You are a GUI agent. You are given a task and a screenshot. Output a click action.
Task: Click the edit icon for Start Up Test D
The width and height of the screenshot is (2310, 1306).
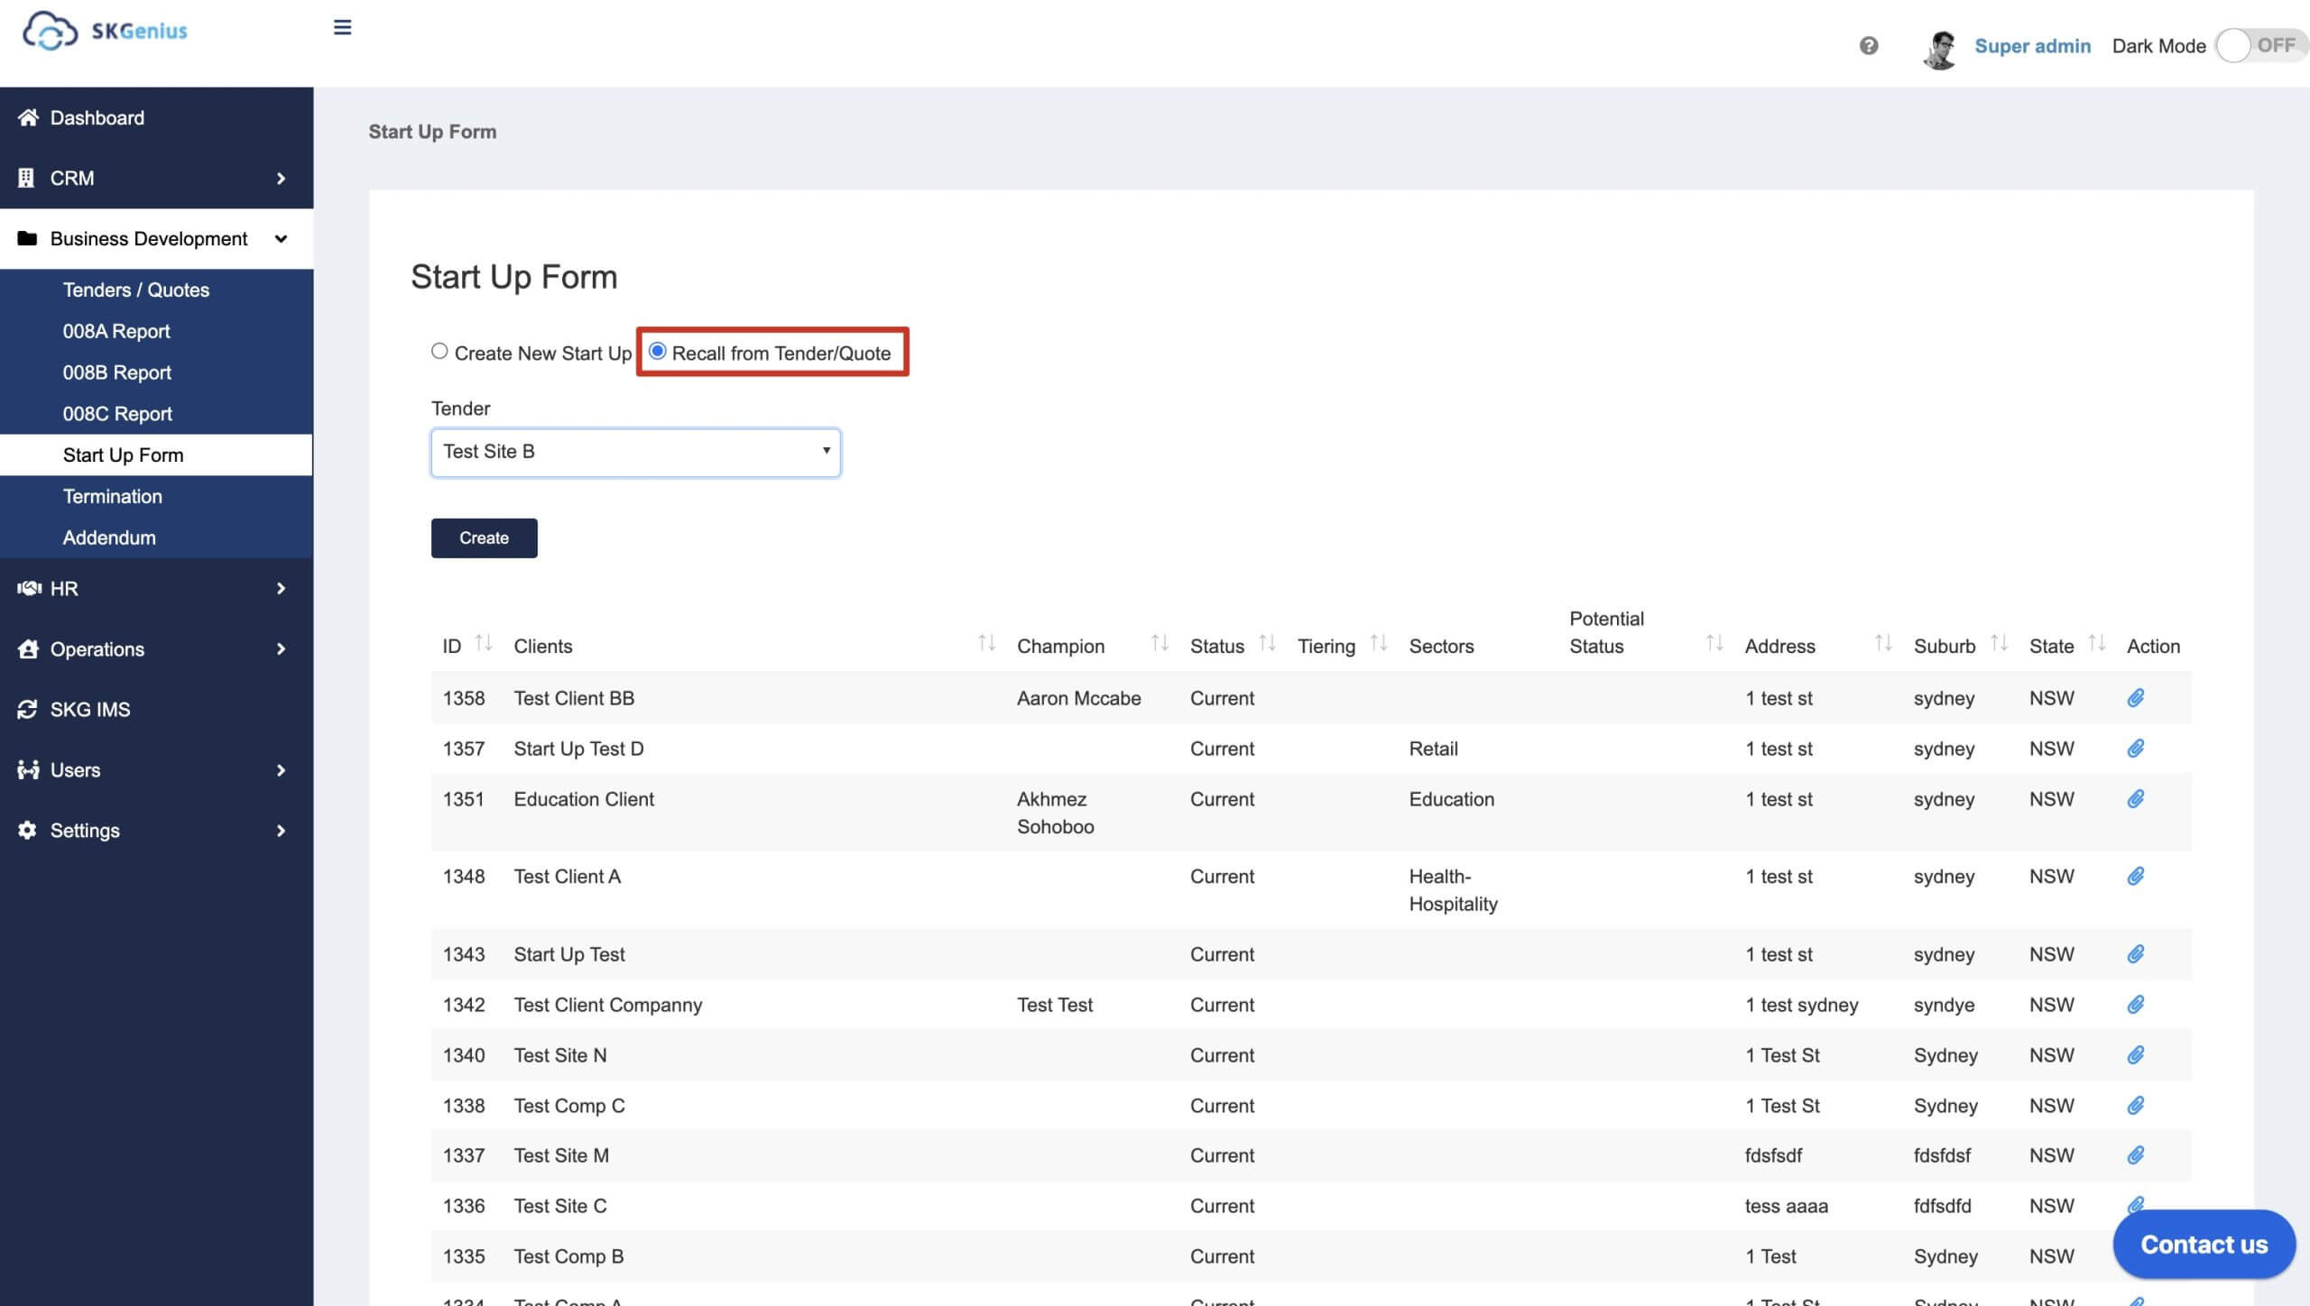click(2137, 748)
